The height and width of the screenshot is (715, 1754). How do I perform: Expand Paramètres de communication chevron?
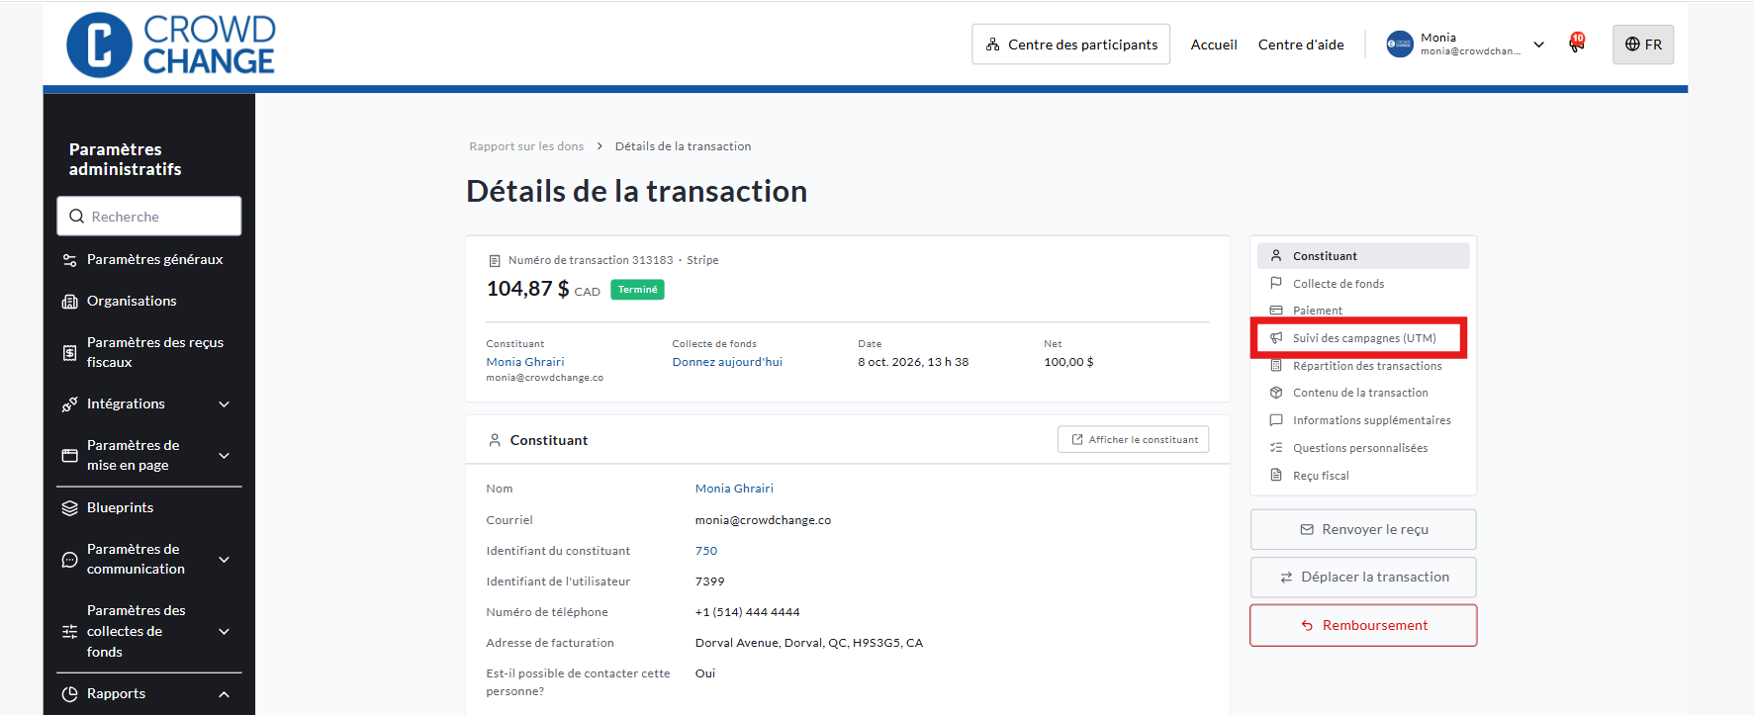[x=225, y=560]
